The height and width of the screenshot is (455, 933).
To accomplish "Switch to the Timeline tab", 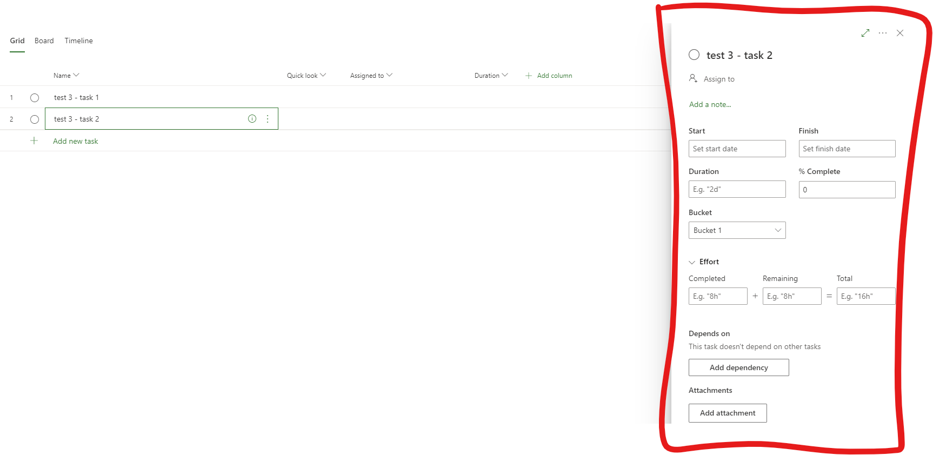I will tap(79, 41).
